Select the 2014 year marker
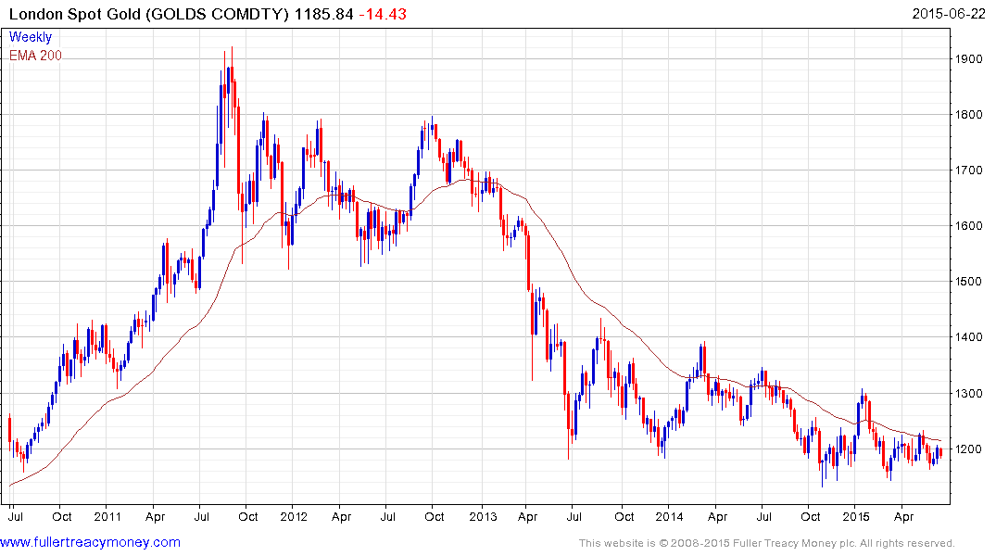 point(670,516)
